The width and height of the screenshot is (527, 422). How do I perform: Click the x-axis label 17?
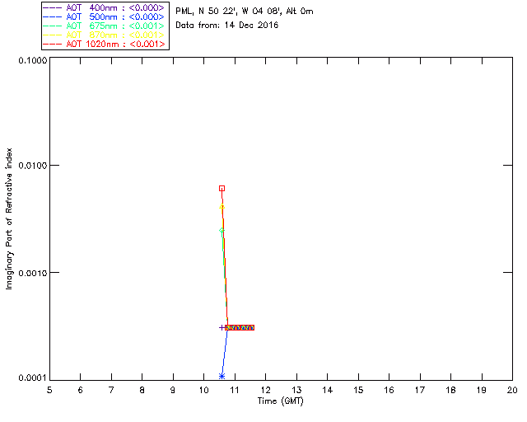coord(420,390)
